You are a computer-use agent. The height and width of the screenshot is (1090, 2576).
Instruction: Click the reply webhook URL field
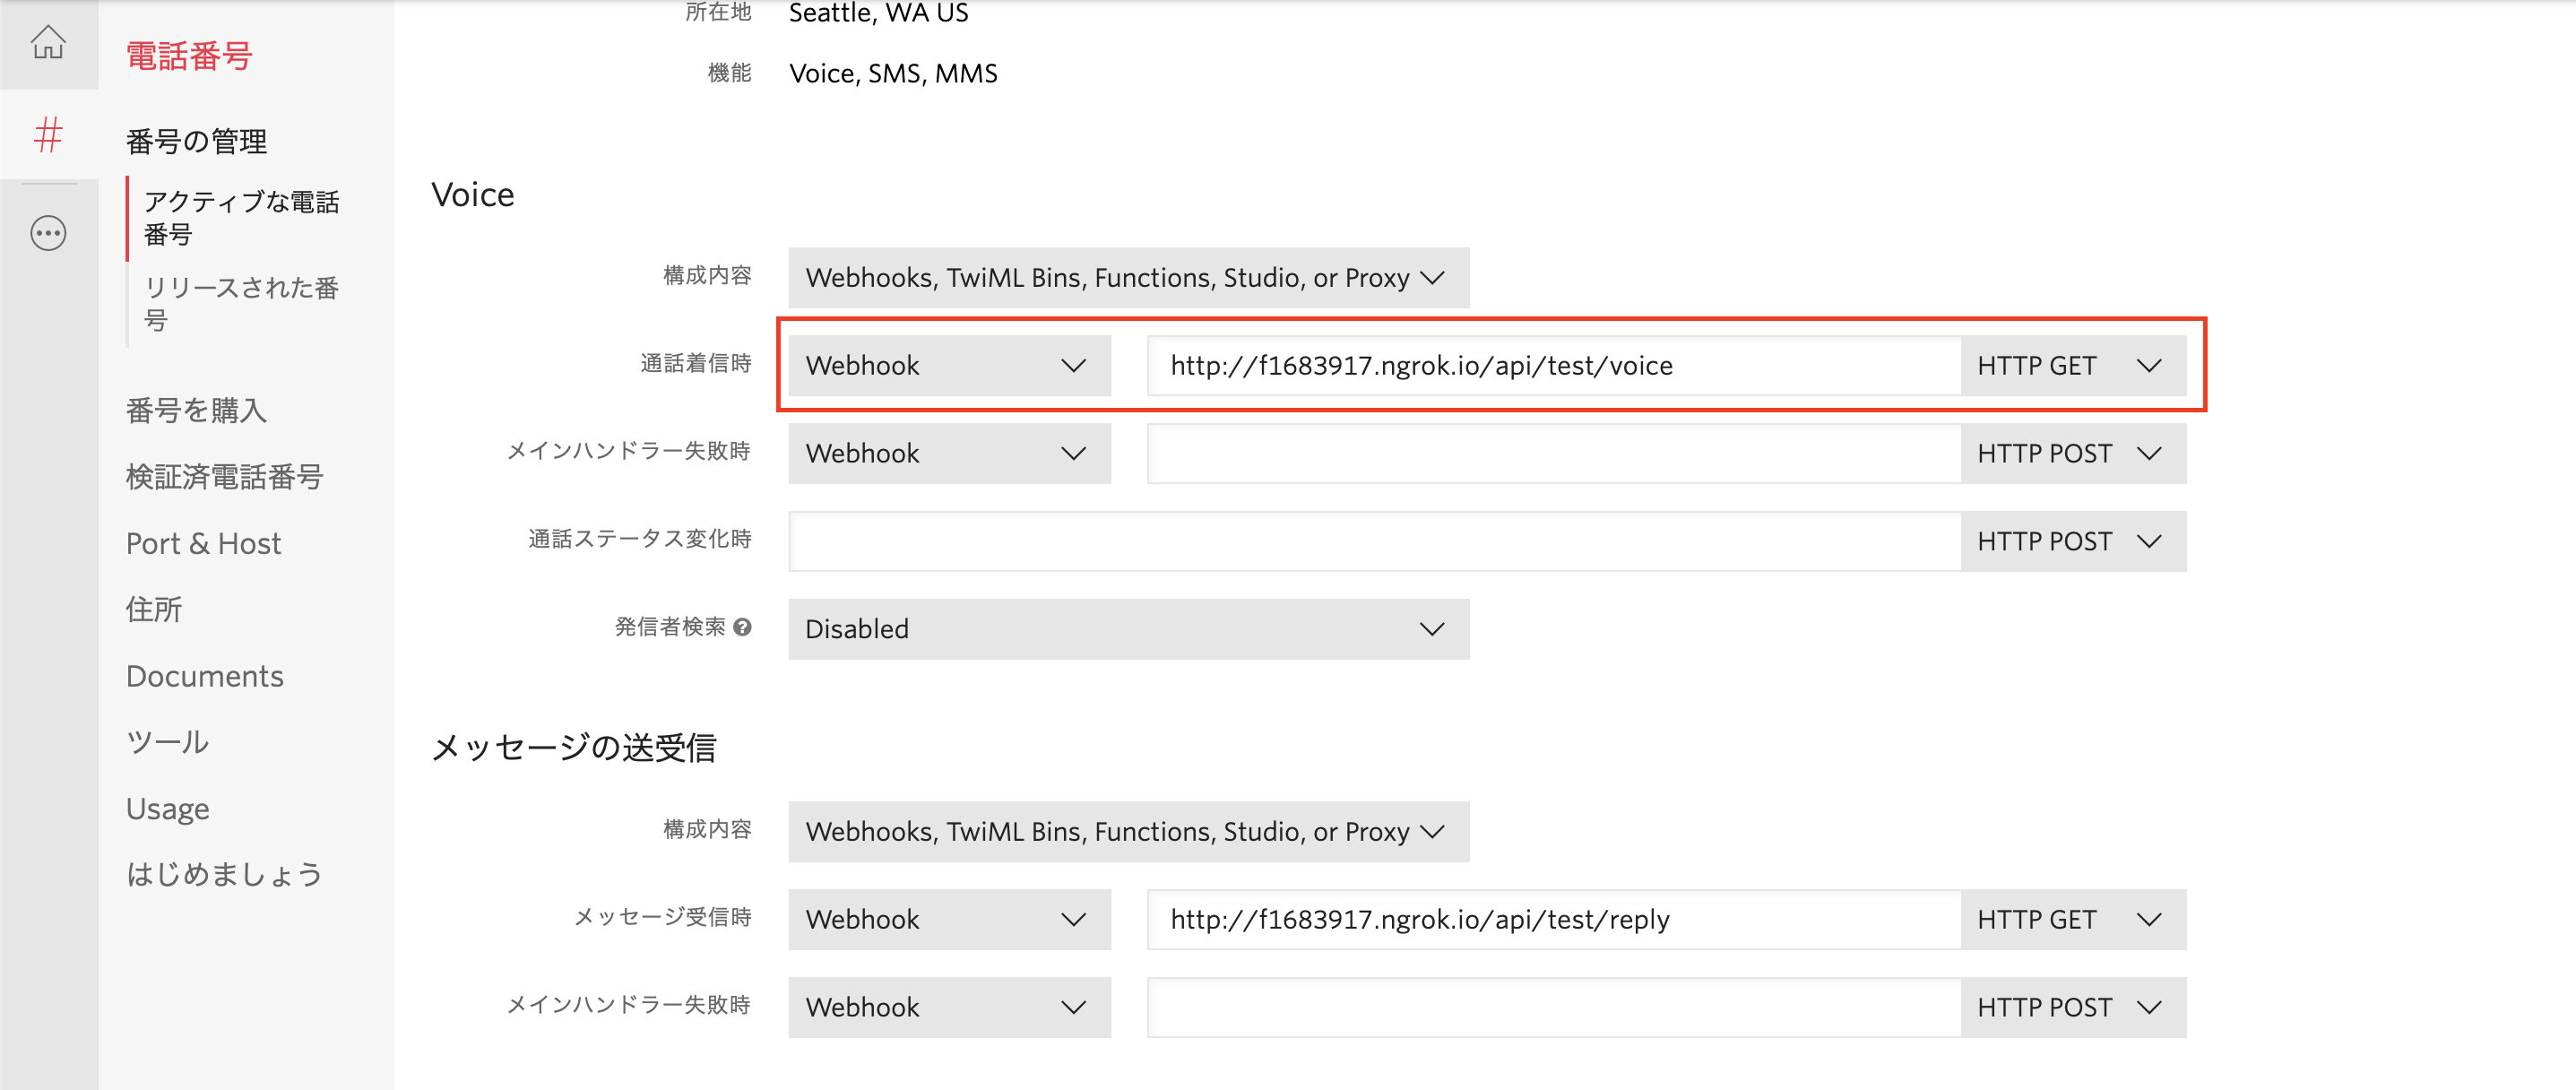[1554, 920]
